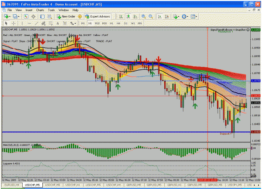Select the vertical line drawing tool

click(22, 23)
